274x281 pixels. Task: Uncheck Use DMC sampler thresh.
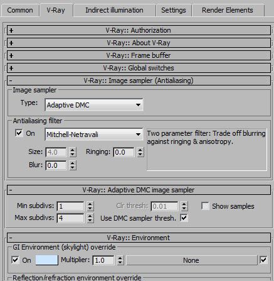click(x=184, y=218)
